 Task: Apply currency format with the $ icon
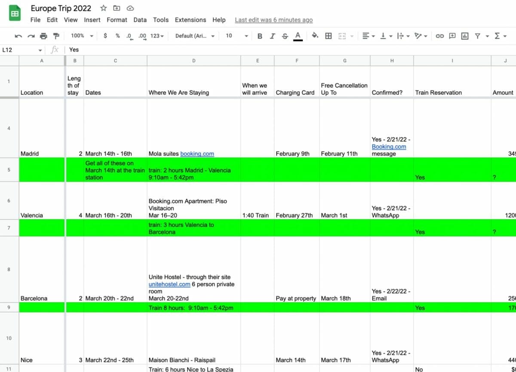point(106,36)
